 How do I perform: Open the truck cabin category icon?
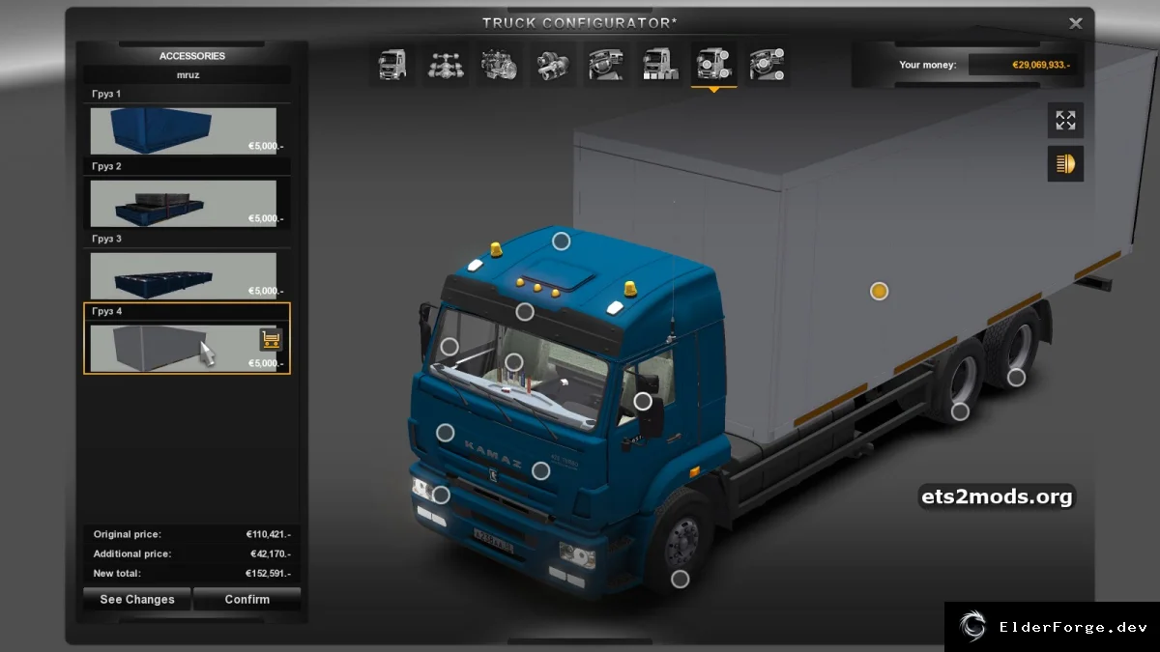392,65
